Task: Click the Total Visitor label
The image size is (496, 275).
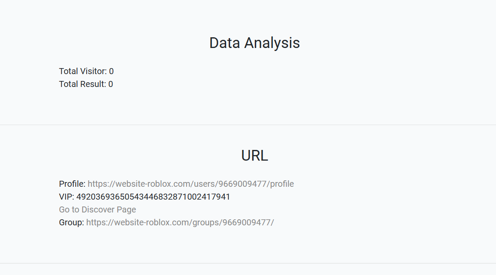Action: [82, 71]
